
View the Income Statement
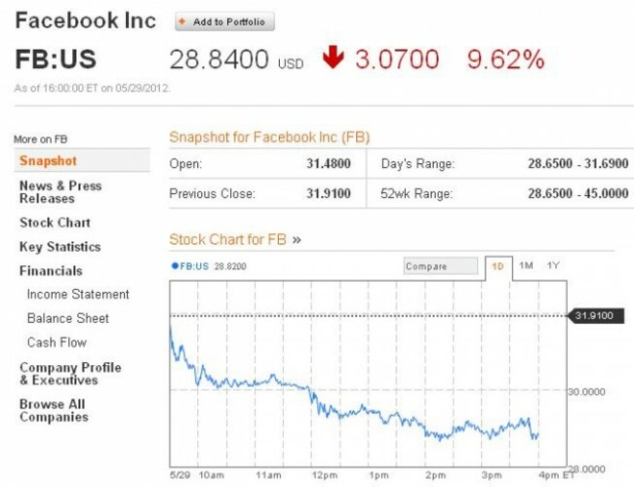click(x=78, y=295)
